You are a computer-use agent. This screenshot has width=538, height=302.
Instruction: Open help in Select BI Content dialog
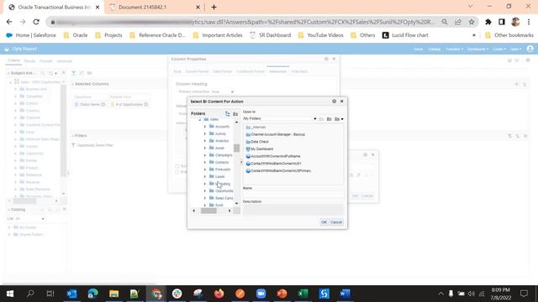click(x=335, y=102)
